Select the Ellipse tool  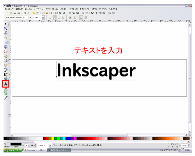coord(6,51)
